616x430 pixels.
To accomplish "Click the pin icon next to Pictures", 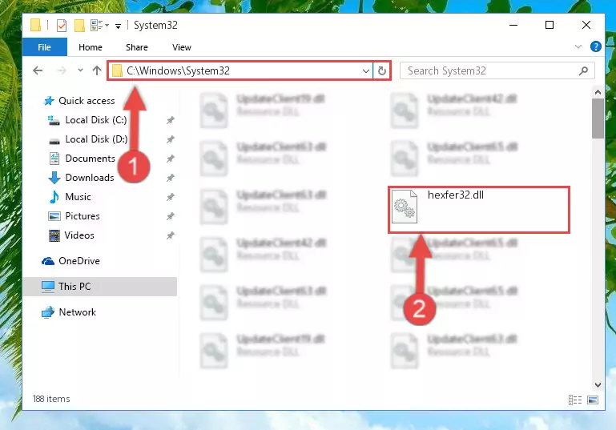I will pos(170,216).
